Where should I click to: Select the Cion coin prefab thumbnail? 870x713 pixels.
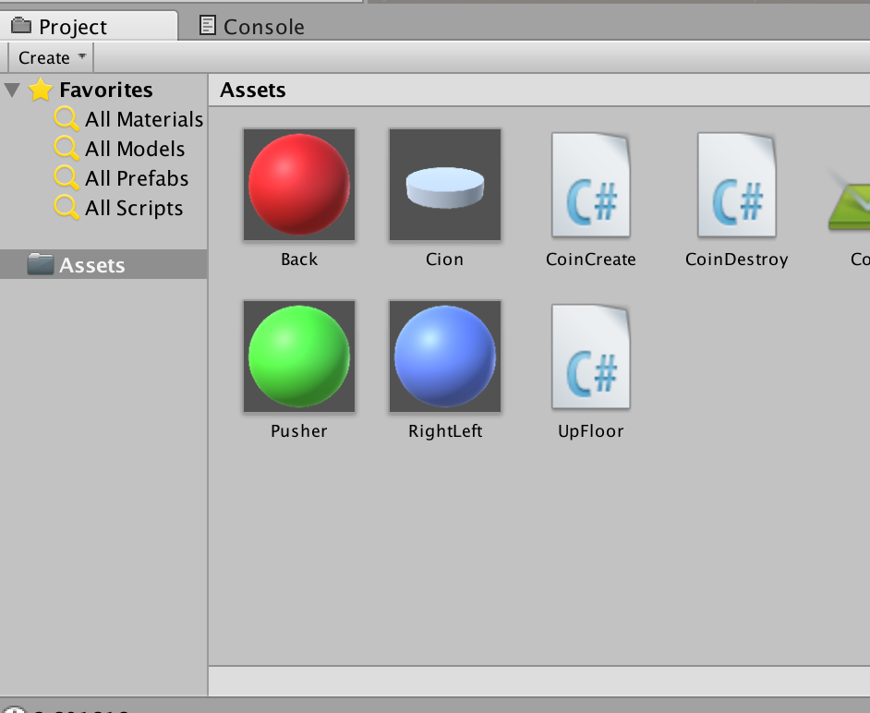445,185
